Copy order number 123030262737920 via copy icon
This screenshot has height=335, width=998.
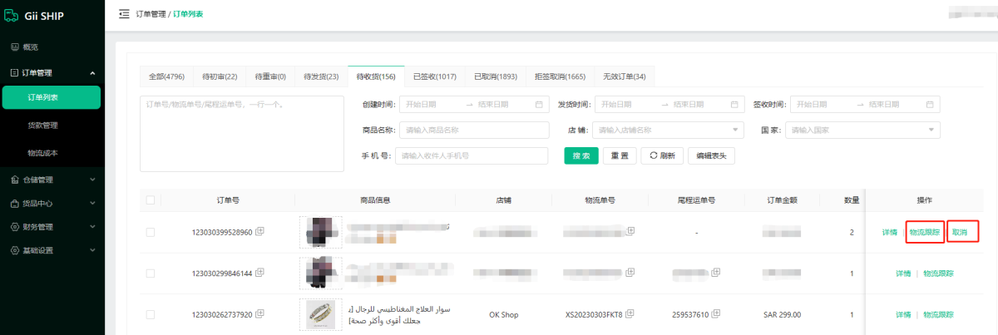pyautogui.click(x=260, y=314)
